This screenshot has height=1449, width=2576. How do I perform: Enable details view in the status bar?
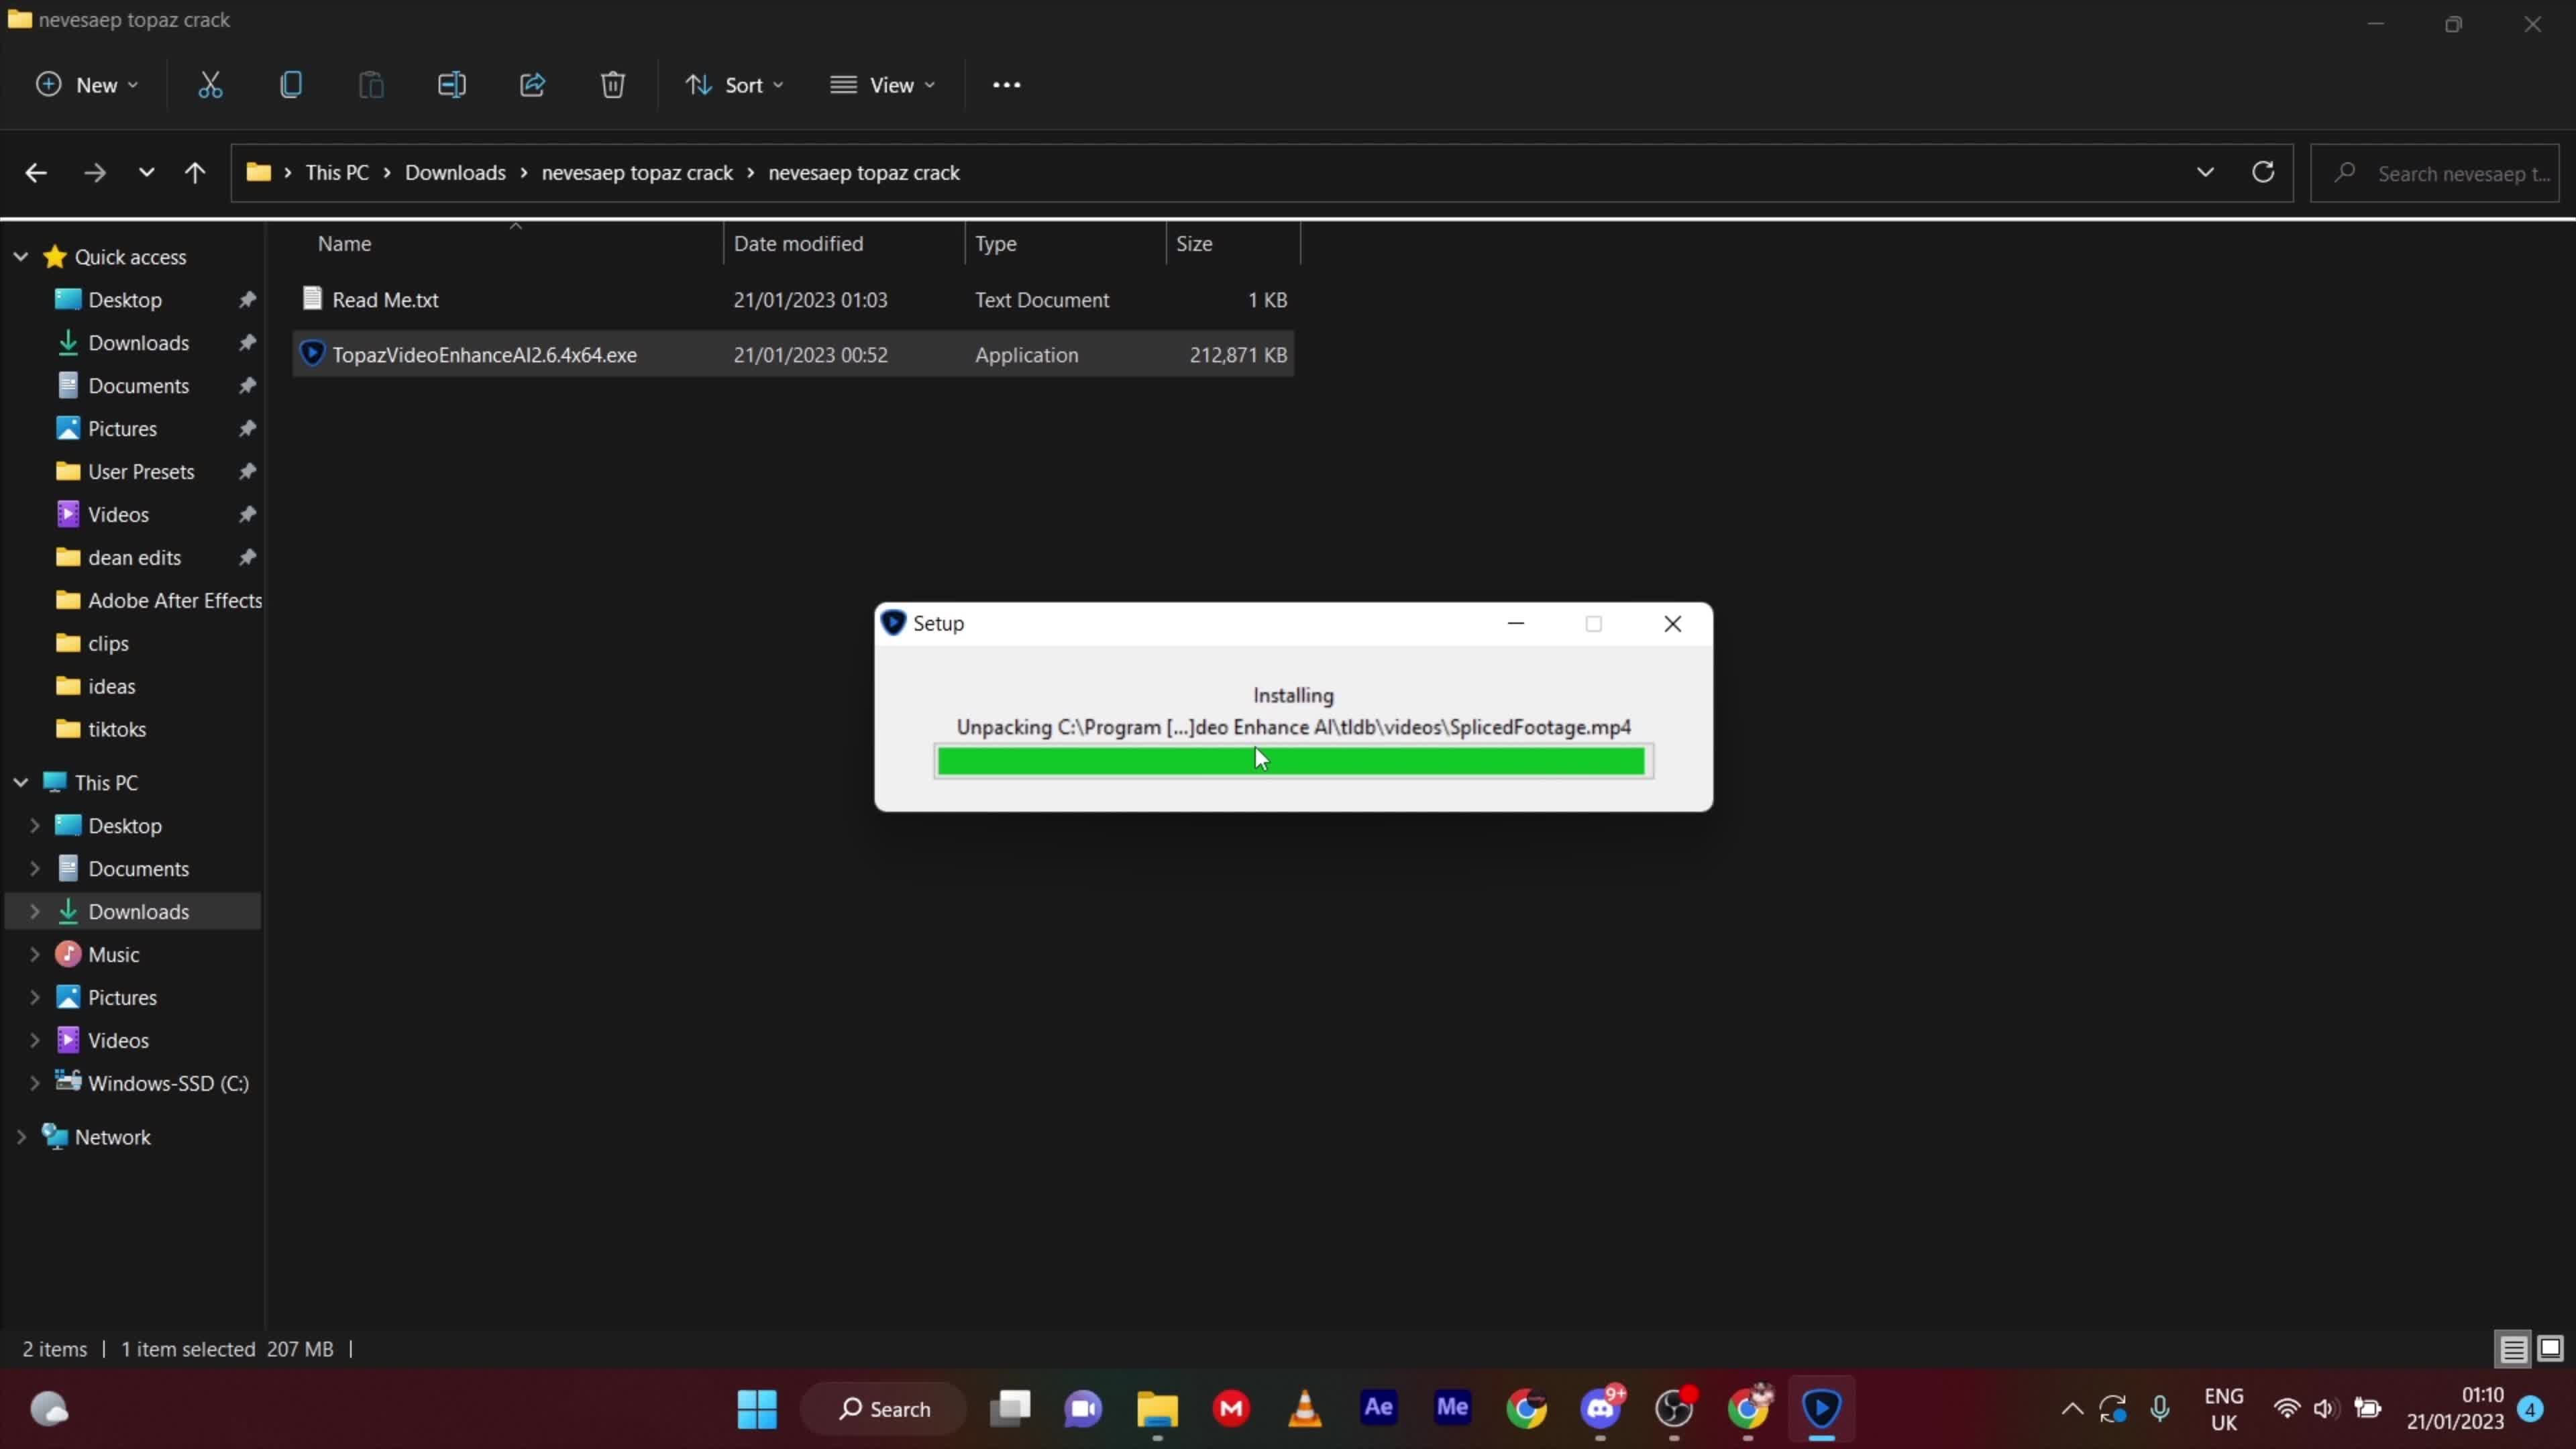coord(2512,1348)
